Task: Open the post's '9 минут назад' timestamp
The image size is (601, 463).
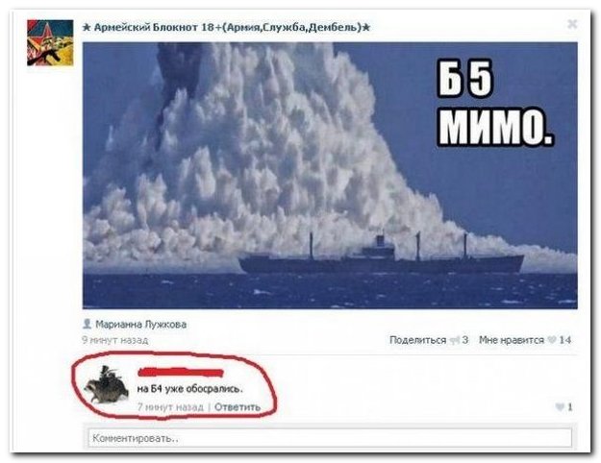Action: (x=115, y=340)
